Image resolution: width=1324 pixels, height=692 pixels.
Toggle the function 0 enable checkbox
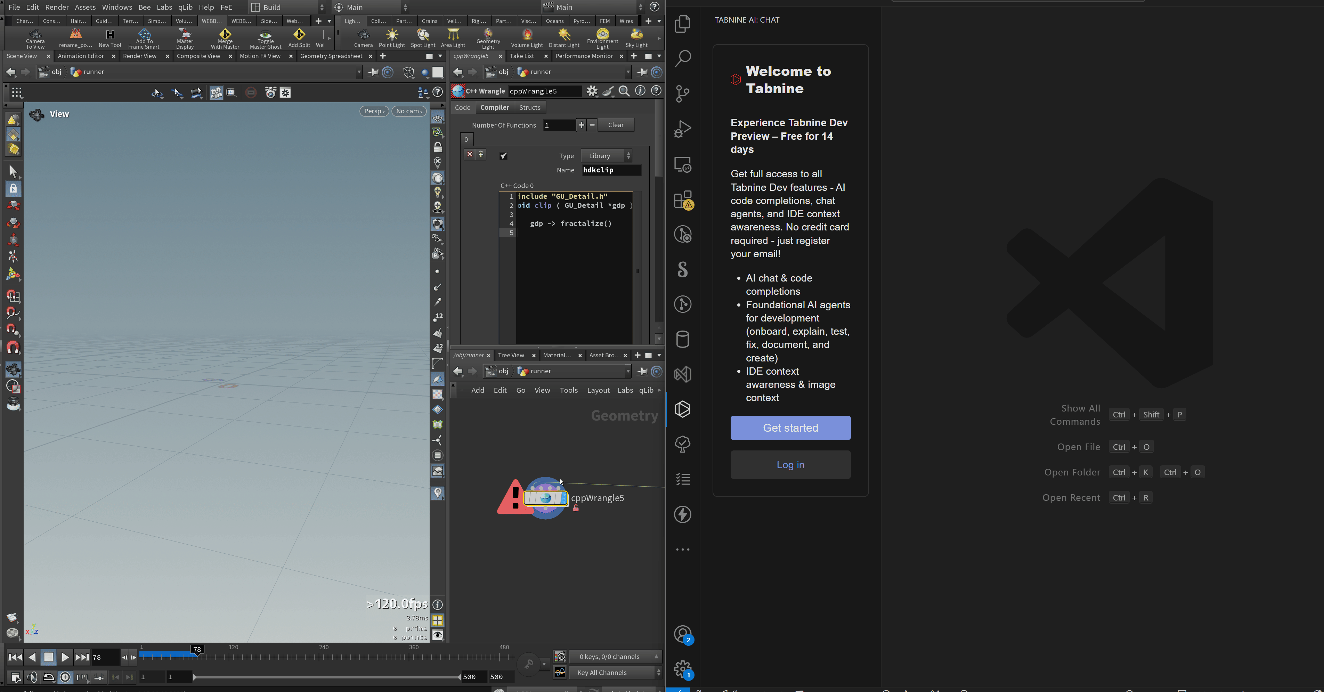(504, 156)
